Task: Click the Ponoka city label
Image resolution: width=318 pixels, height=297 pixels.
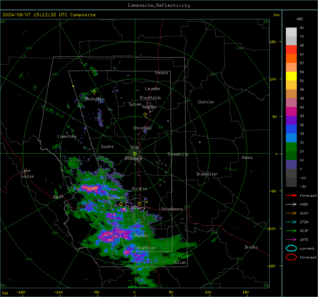Action: pyautogui.click(x=161, y=73)
